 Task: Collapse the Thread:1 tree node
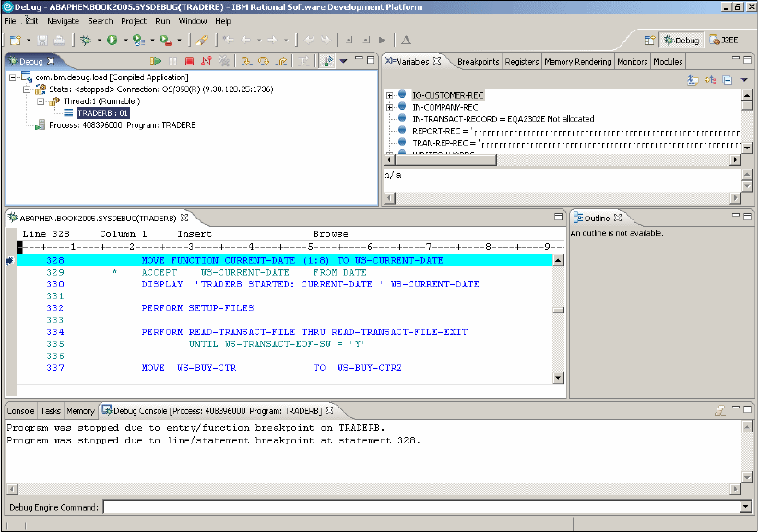pos(41,100)
